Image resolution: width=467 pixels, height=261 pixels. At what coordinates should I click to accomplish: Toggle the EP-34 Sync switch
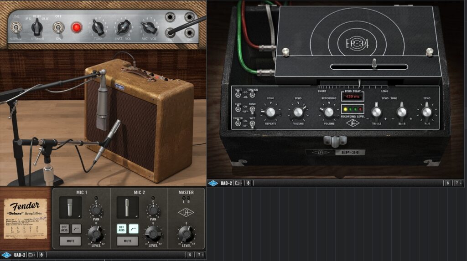pos(252,109)
